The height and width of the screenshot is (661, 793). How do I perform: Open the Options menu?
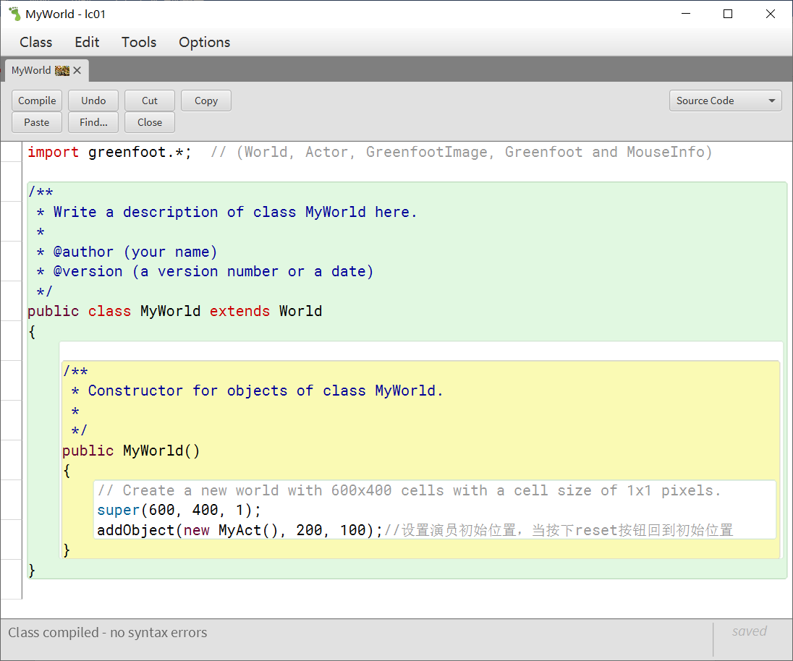[x=204, y=42]
